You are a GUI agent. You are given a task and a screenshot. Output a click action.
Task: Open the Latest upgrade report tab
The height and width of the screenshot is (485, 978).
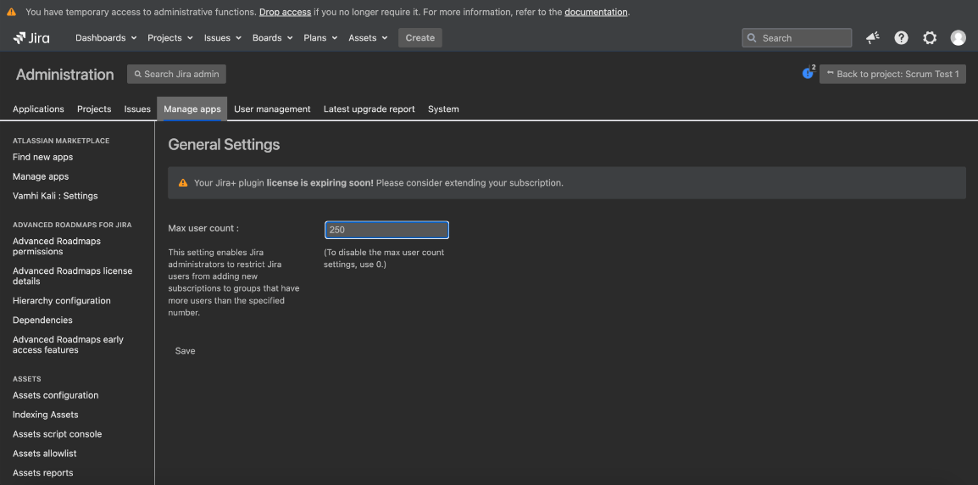point(369,109)
